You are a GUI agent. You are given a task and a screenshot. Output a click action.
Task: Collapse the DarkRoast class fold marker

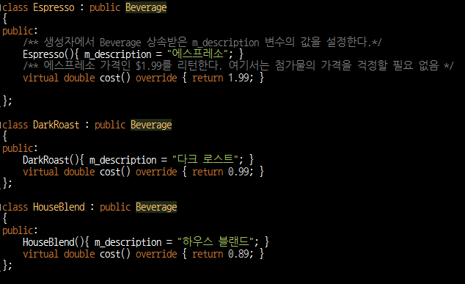(x=1, y=125)
